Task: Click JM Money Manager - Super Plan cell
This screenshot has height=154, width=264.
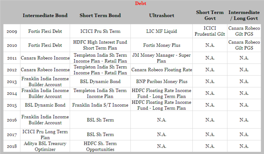Action: (x=162, y=58)
